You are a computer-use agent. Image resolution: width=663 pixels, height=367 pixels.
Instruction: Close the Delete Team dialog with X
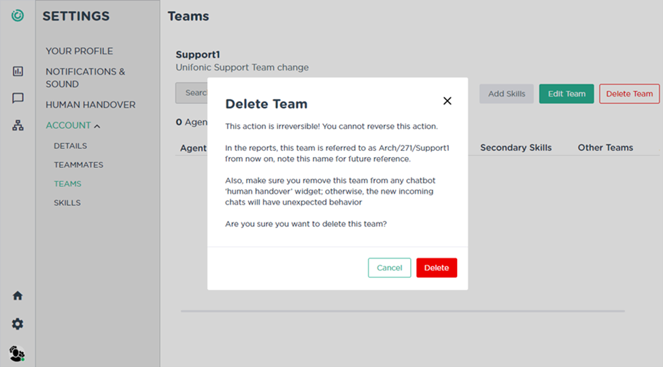(x=447, y=101)
